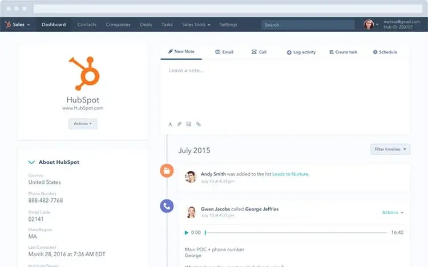Switch to the Call tab
Image resolution: width=428 pixels, height=267 pixels.
point(259,52)
